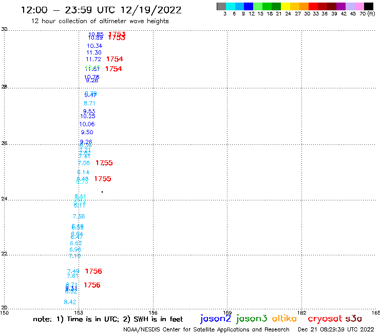Image resolution: width=380 pixels, height=334 pixels.
Task: Click the 'Dec 21 08:29:39 UTC 2022' timestamp
Action: pyautogui.click(x=336, y=329)
